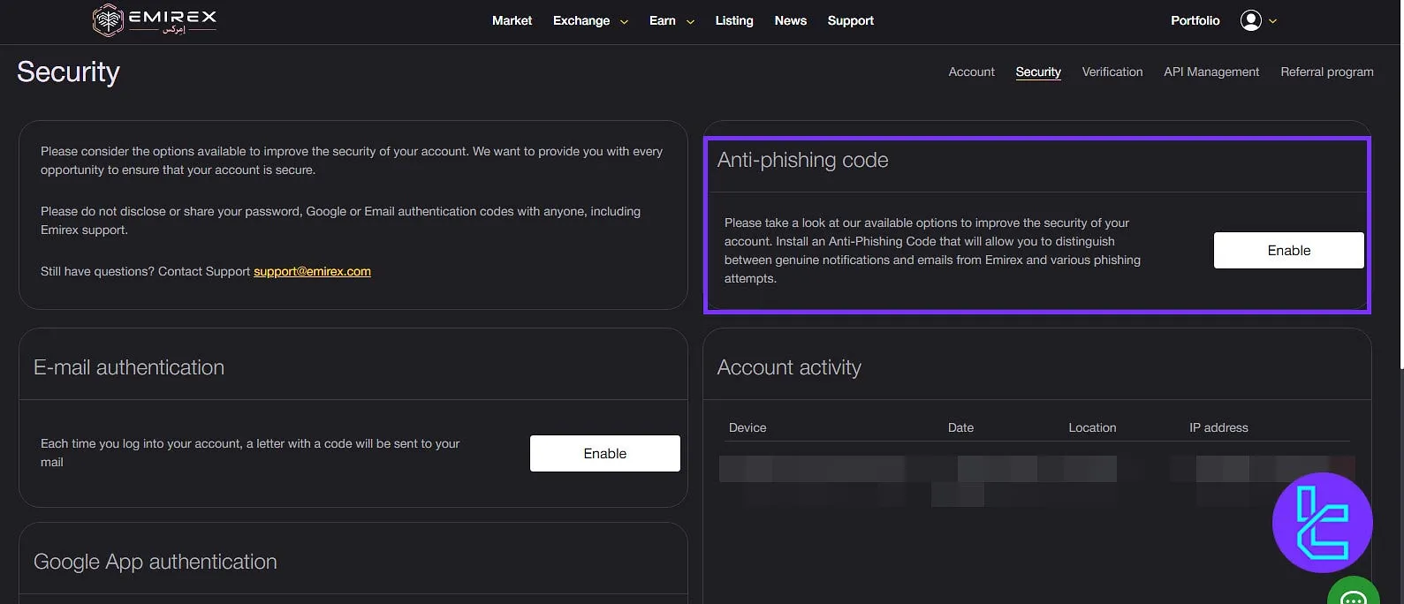Click the Google App authentication heading
This screenshot has height=604, width=1404.
pos(155,562)
